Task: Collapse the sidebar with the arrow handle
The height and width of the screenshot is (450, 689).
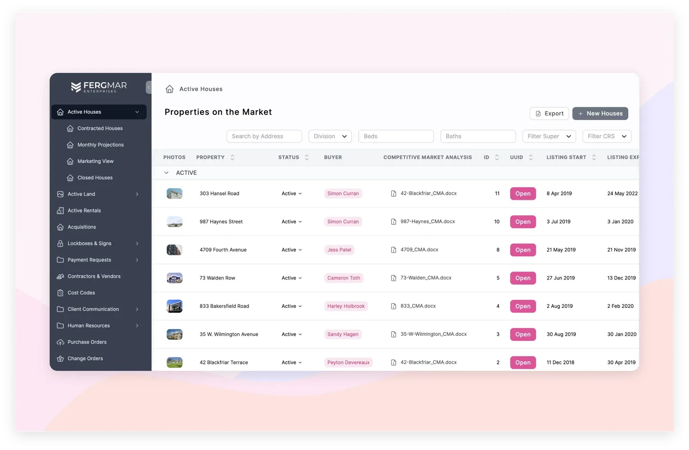Action: 149,87
